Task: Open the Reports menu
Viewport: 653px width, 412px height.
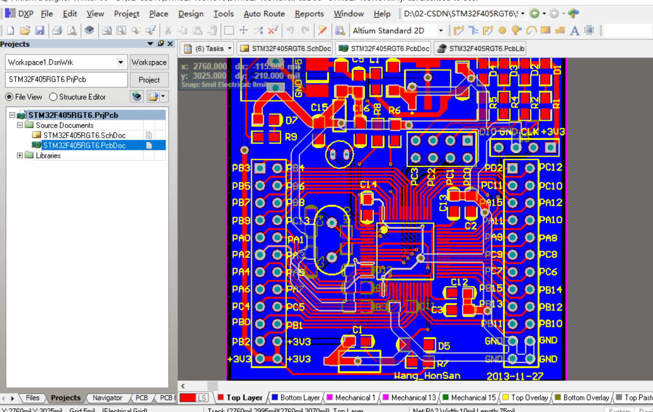Action: (x=309, y=14)
